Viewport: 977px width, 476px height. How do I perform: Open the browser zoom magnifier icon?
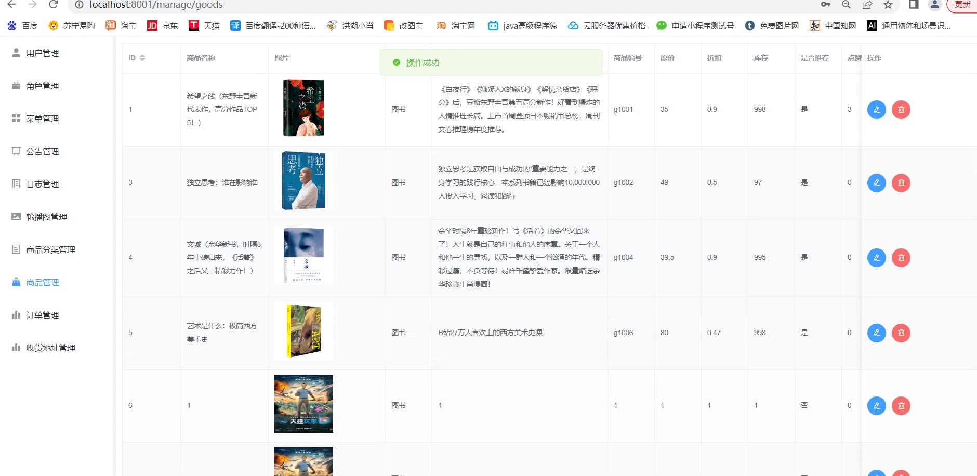(x=846, y=5)
